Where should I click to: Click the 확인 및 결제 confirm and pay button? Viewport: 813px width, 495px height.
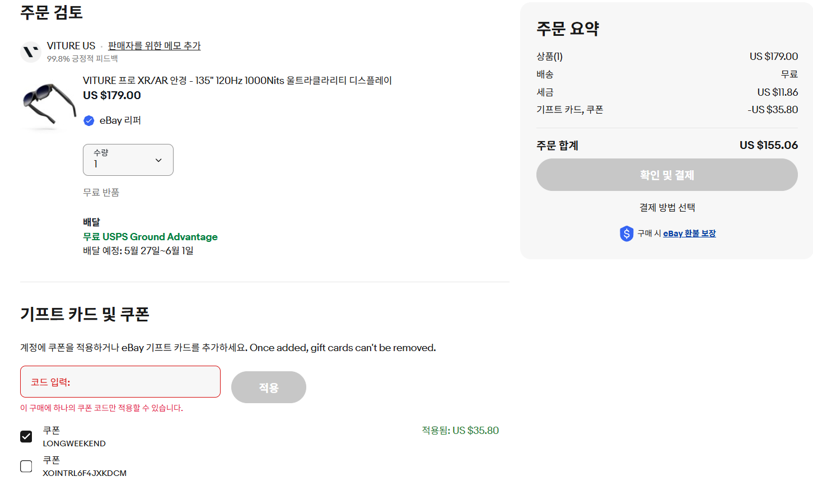pyautogui.click(x=667, y=175)
